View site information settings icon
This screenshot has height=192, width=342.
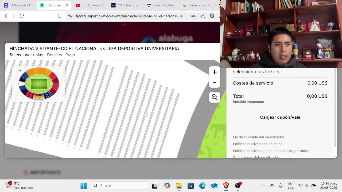[70, 16]
